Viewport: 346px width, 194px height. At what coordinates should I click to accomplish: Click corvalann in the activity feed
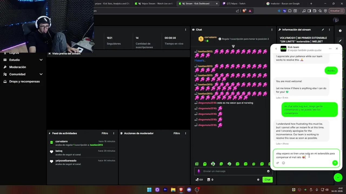[x=62, y=141]
